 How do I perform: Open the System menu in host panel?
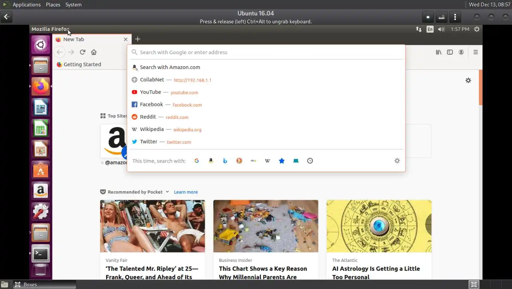pyautogui.click(x=73, y=5)
